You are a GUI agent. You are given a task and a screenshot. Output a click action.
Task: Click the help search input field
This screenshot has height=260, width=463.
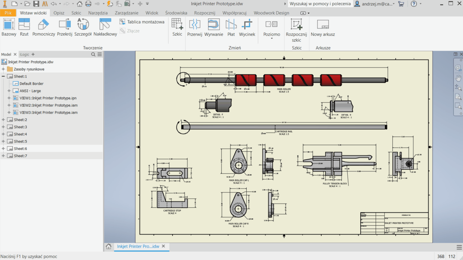pos(320,4)
